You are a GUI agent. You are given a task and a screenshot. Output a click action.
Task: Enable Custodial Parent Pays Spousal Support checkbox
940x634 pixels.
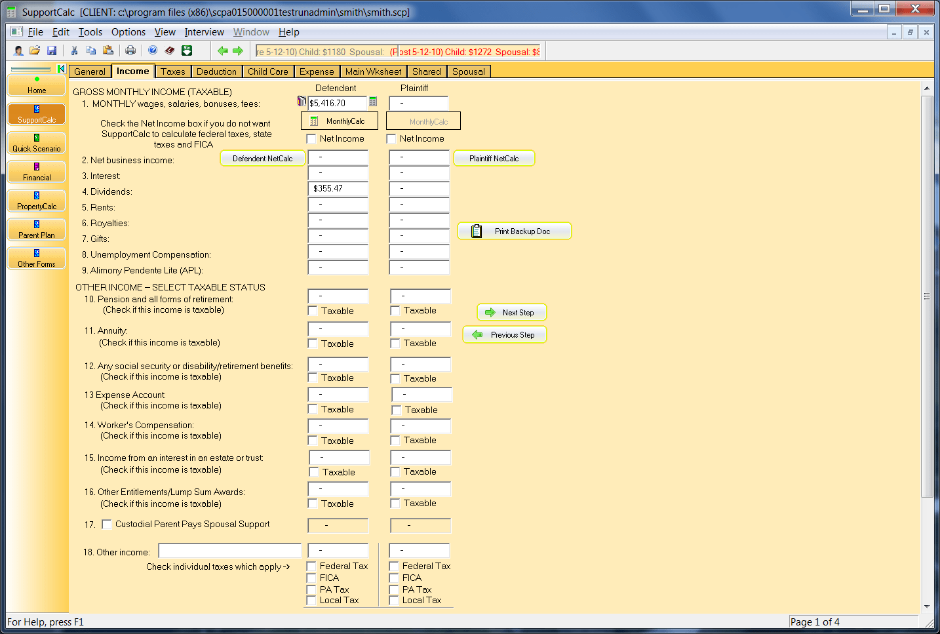(x=107, y=525)
